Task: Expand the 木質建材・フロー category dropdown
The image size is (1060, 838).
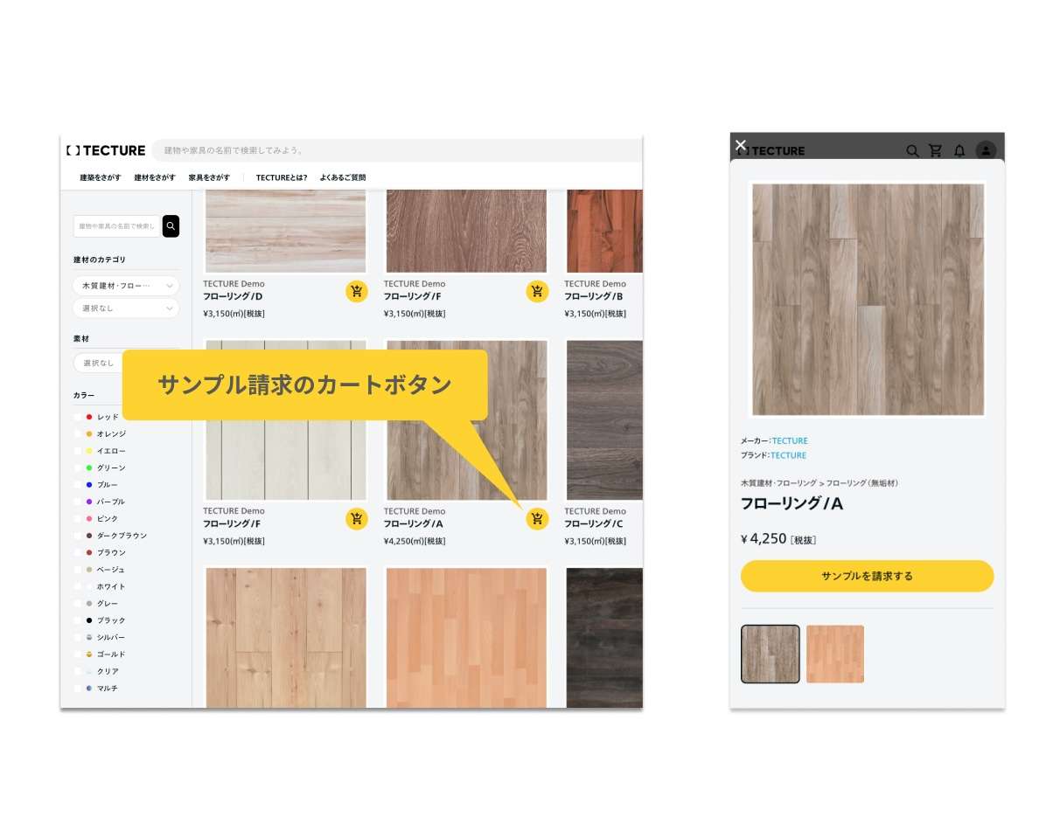Action: (x=126, y=286)
